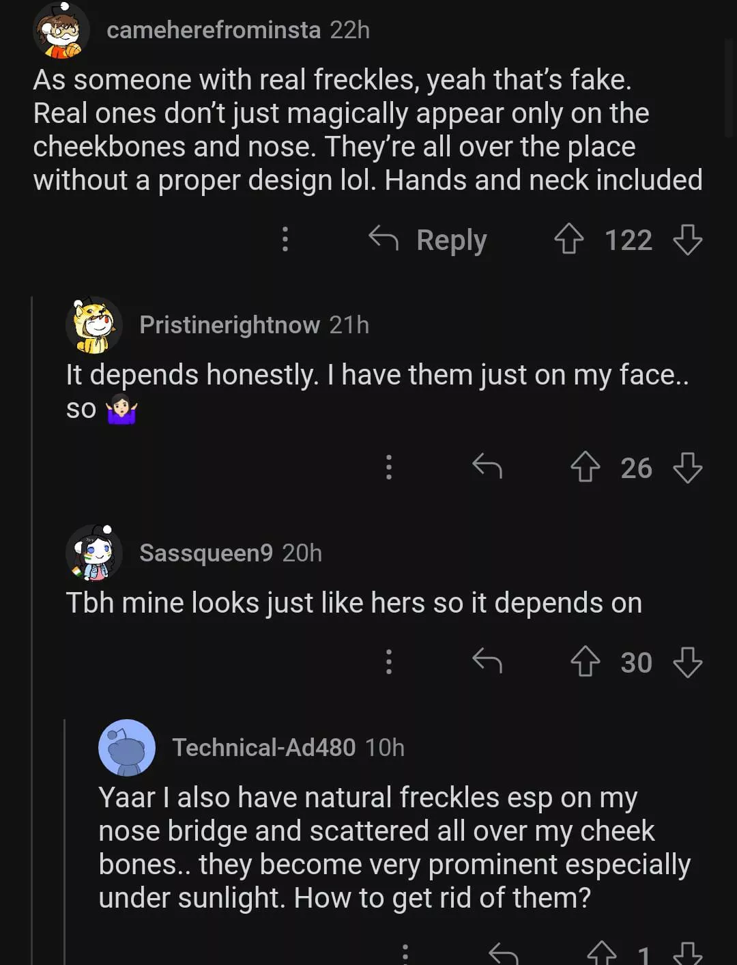This screenshot has width=737, height=965.
Task: Open overflow menu on Sassqueen9's comment
Action: pos(389,661)
